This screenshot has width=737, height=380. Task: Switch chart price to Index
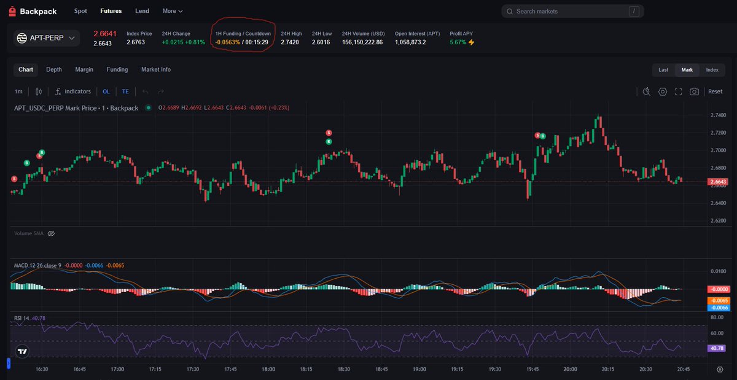coord(712,70)
